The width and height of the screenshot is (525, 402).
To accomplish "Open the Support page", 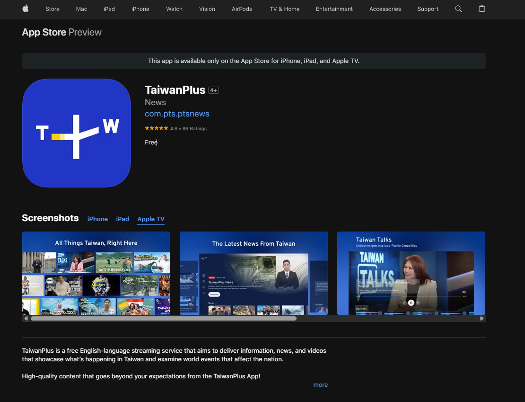I will coord(428,9).
